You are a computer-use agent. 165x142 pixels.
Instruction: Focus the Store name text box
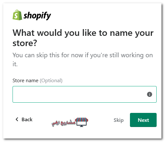[85, 94]
